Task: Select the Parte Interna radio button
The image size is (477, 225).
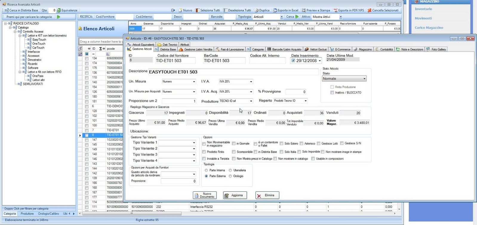Action: pos(206,170)
